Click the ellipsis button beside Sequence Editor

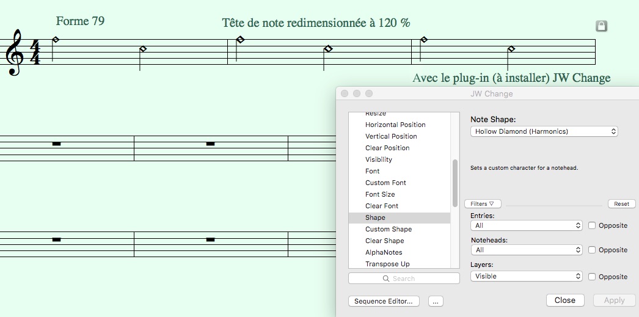[435, 301]
